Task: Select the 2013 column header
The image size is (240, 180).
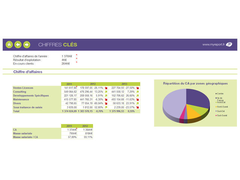Action: pyautogui.click(x=124, y=84)
